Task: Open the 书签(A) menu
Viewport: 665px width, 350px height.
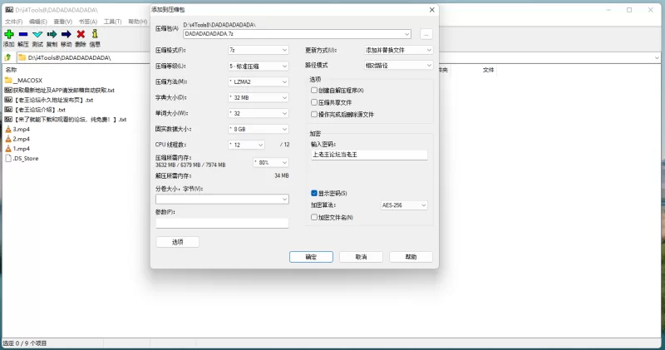Action: [88, 22]
